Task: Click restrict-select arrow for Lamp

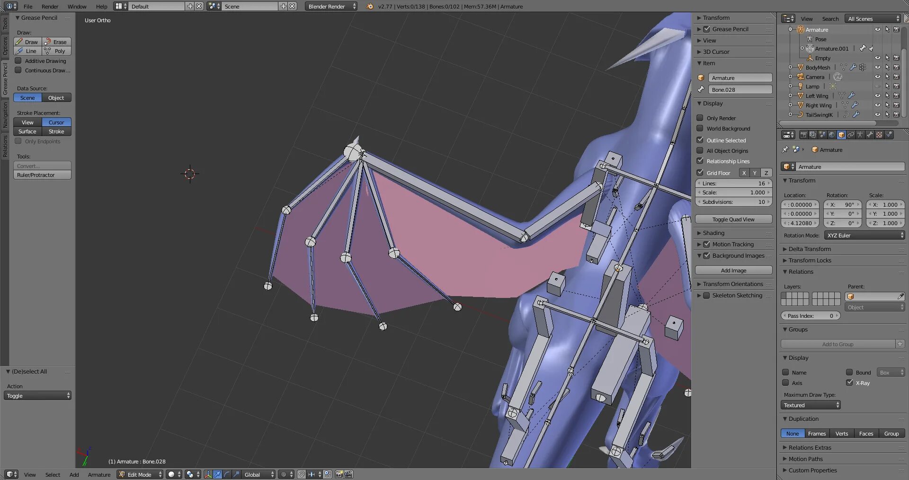Action: [887, 87]
